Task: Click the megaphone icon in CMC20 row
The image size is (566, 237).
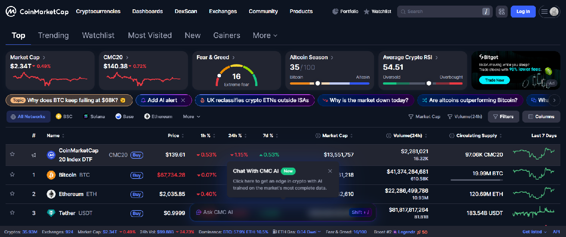Action: pyautogui.click(x=34, y=155)
